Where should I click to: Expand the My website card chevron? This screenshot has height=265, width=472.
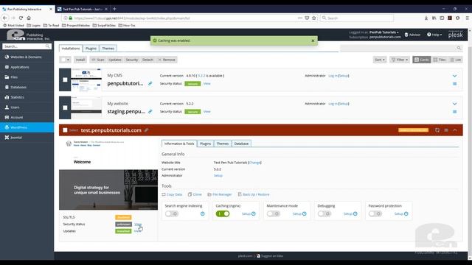(x=455, y=104)
